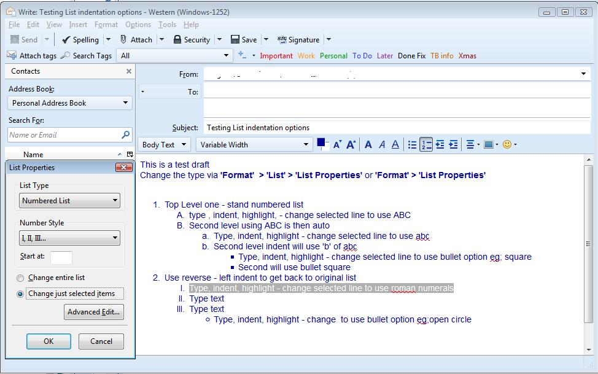Screen dimensions: 598x374
Task: Open Signature dropdown arrow
Action: click(328, 39)
